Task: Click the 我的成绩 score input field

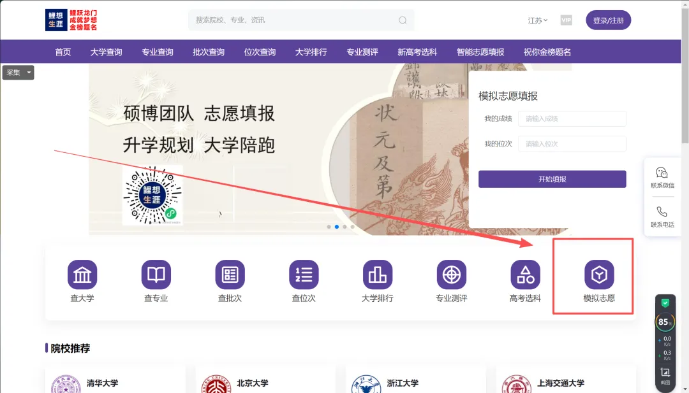Action: tap(572, 118)
